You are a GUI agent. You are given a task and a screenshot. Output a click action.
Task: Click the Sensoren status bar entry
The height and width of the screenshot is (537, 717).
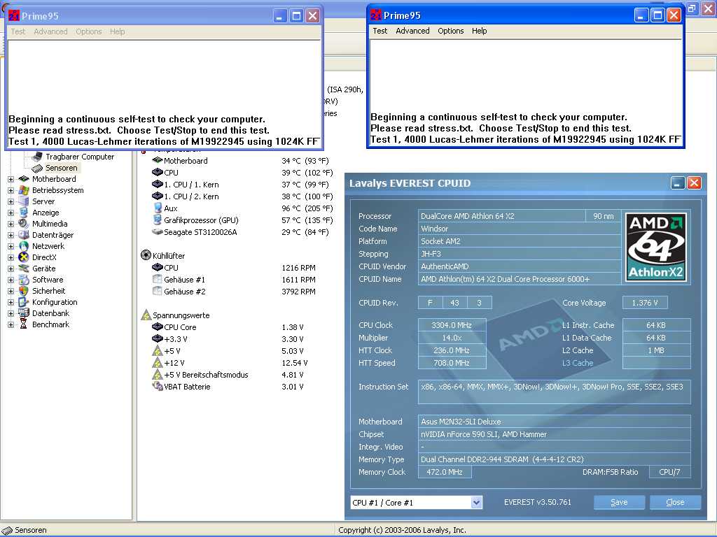(25, 530)
